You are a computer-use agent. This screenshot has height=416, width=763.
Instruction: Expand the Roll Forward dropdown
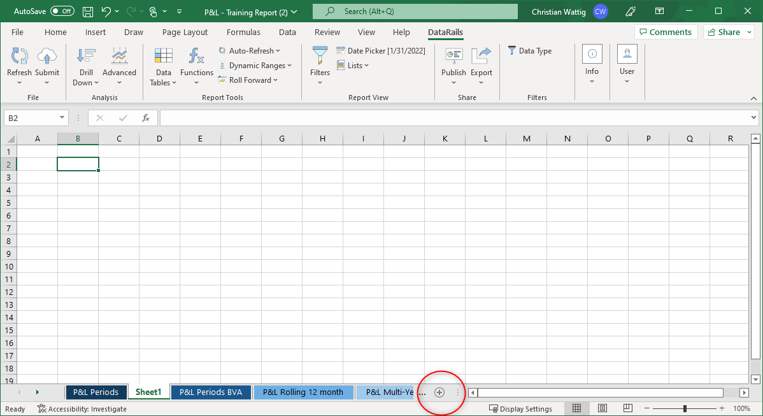click(x=275, y=80)
